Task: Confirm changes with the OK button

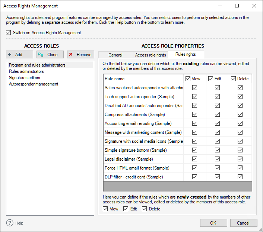Action: tap(213, 223)
